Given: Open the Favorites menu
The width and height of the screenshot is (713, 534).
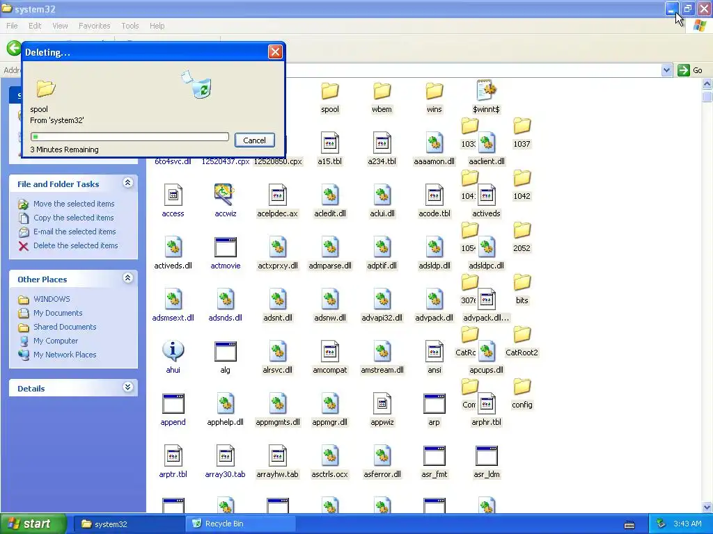Looking at the screenshot, I should coord(94,26).
